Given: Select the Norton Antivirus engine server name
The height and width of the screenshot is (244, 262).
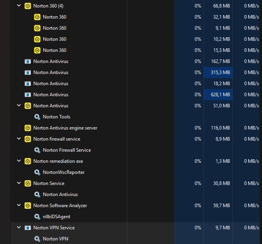Looking at the screenshot, I should pyautogui.click(x=65, y=128).
